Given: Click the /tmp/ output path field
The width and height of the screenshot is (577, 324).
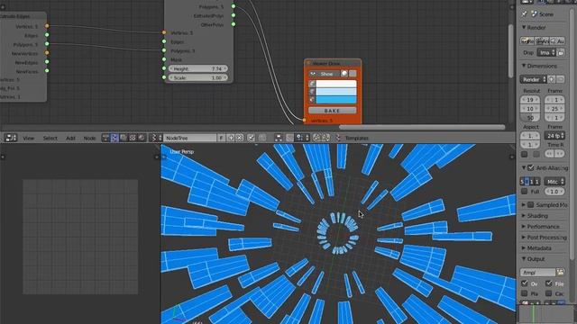Looking at the screenshot, I should [x=537, y=272].
